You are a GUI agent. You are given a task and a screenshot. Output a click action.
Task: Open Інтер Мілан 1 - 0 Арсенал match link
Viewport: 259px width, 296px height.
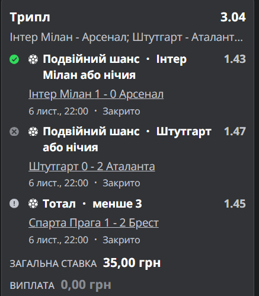click(96, 94)
